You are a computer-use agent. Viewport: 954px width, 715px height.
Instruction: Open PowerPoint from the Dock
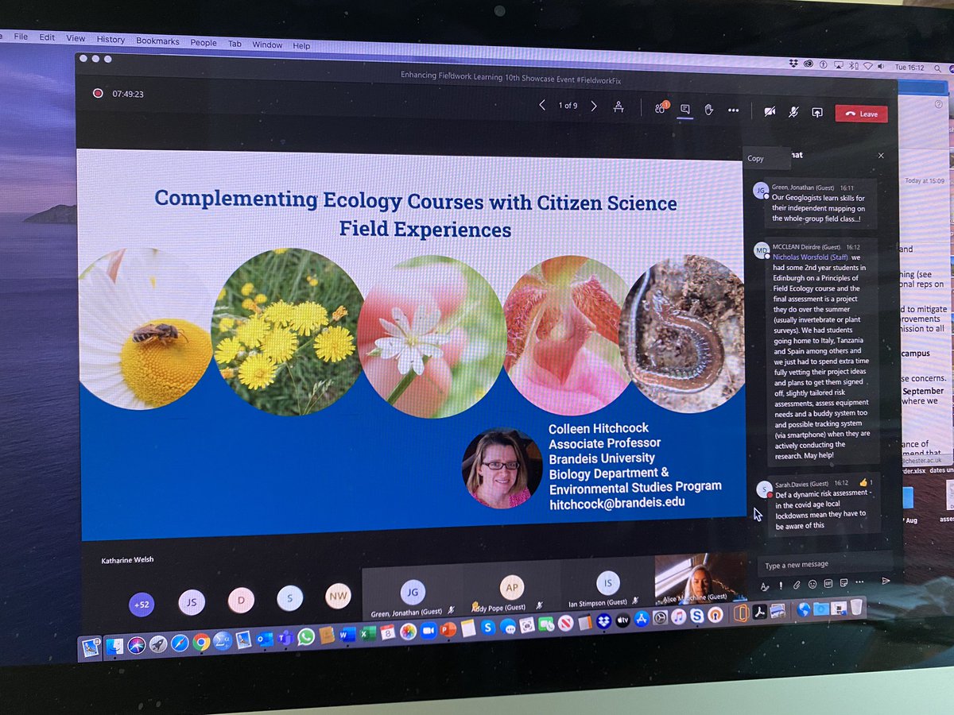click(448, 629)
